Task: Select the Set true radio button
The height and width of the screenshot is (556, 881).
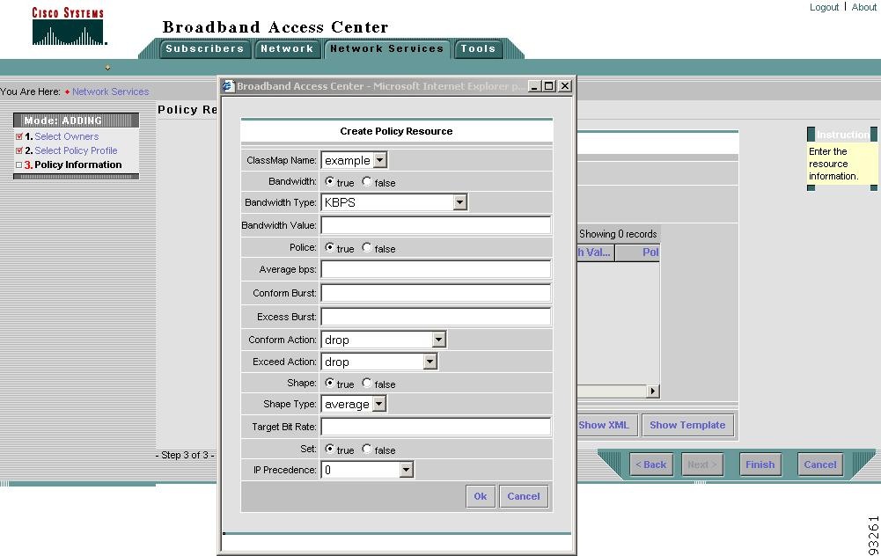Action: click(x=329, y=449)
